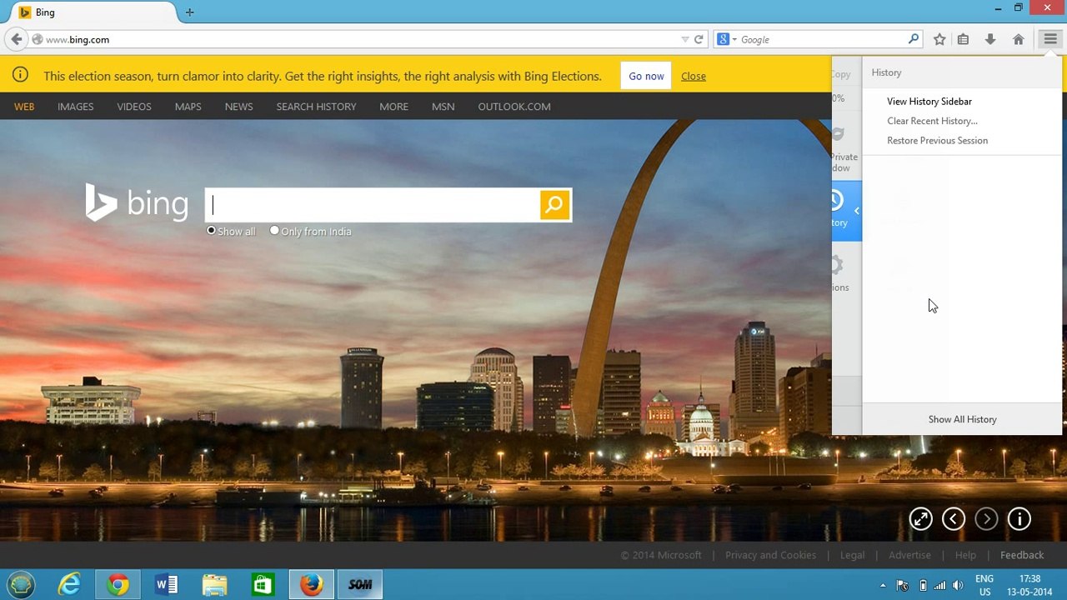Open the taskbar clock showing 17:38
This screenshot has width=1067, height=600.
point(1030,585)
